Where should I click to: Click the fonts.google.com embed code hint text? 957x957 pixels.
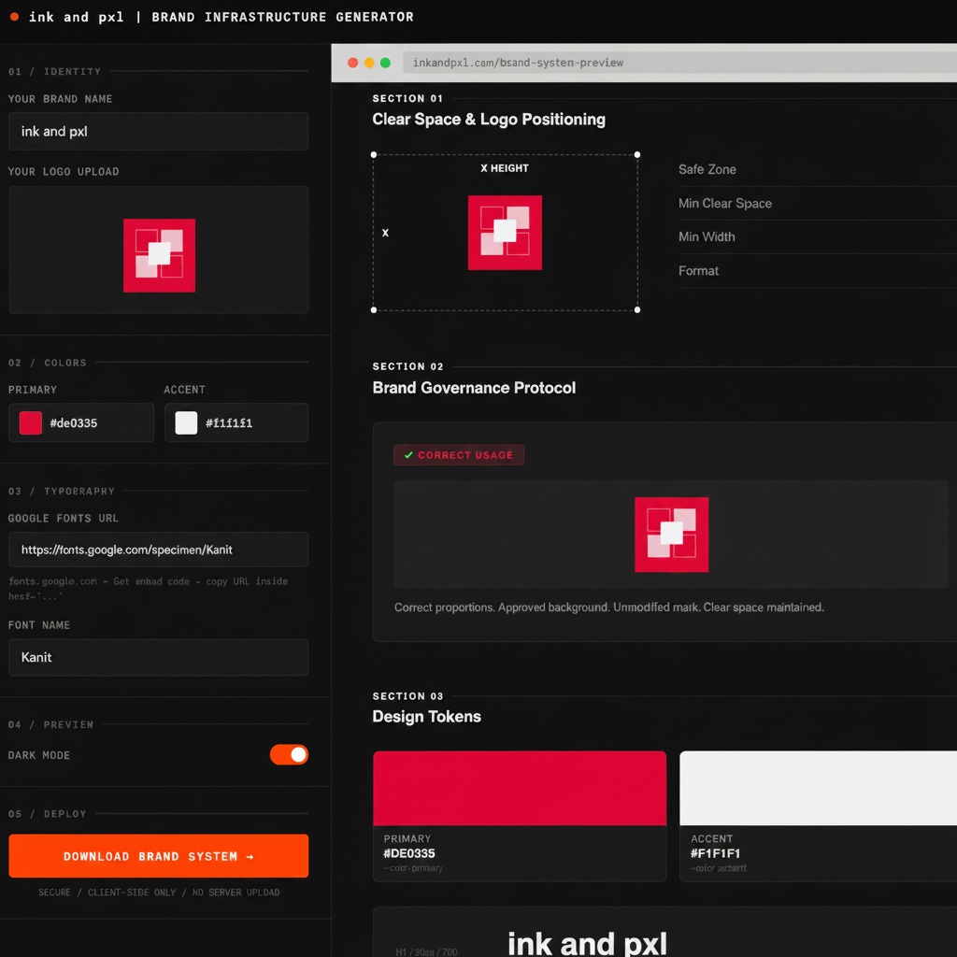point(148,589)
